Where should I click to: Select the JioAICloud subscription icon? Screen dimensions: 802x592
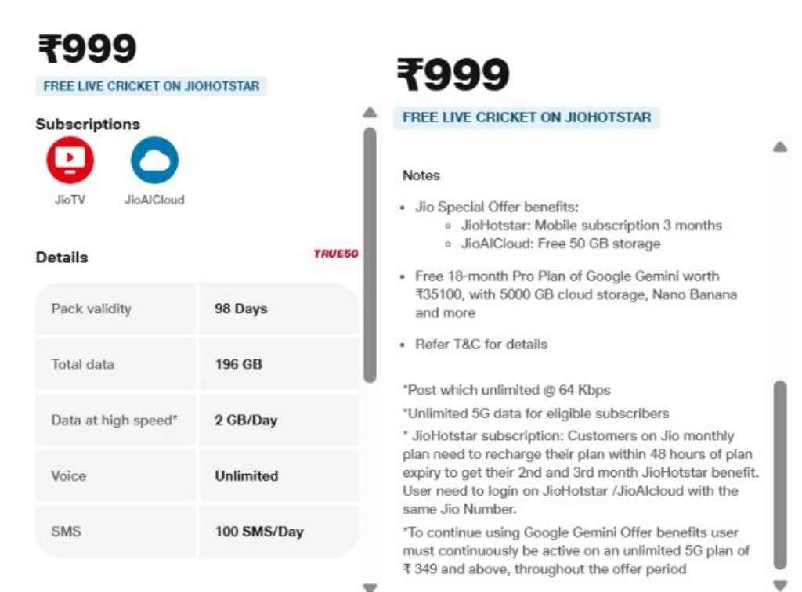(x=154, y=167)
